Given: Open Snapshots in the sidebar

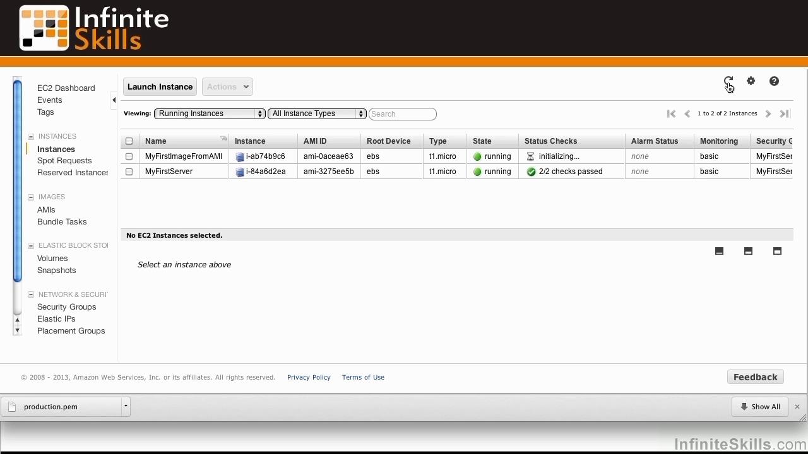Looking at the screenshot, I should click(57, 271).
